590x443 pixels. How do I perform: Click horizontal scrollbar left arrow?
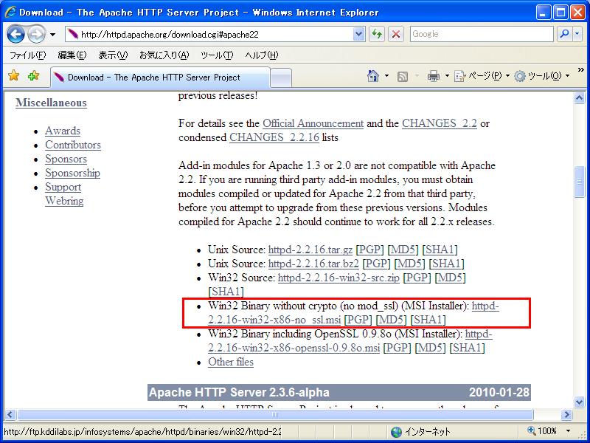coord(10,415)
